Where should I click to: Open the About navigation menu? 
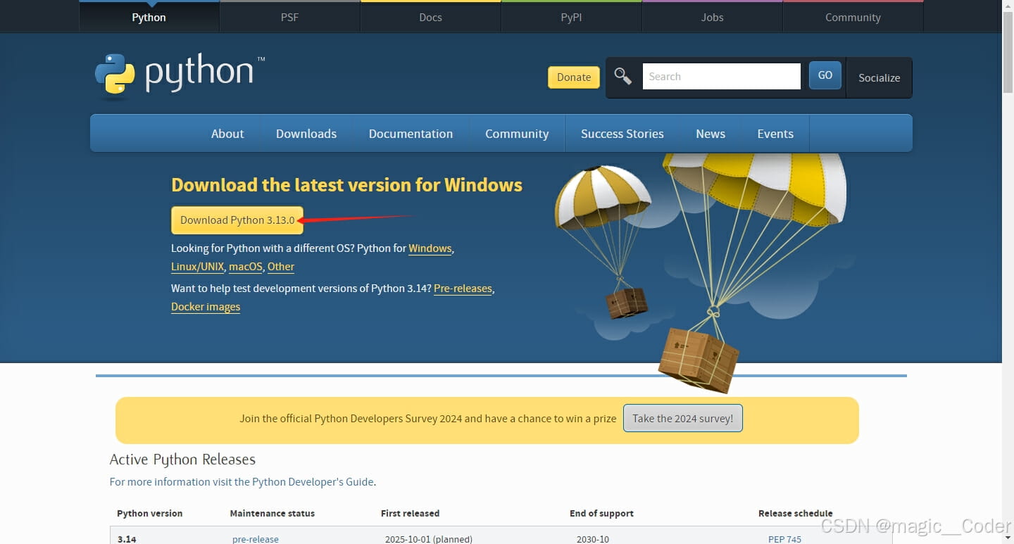point(227,134)
